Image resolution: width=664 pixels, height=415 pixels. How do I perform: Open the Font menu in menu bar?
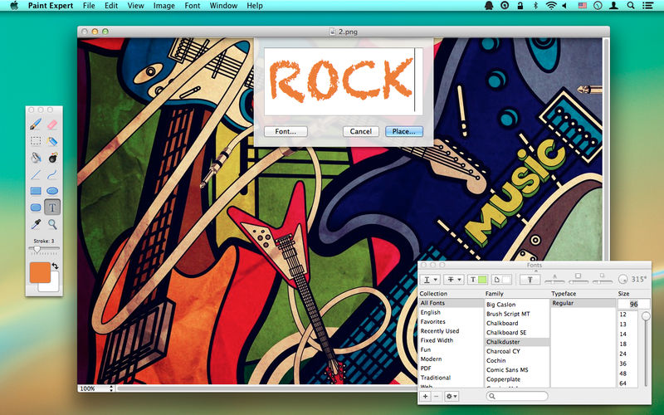pyautogui.click(x=193, y=6)
